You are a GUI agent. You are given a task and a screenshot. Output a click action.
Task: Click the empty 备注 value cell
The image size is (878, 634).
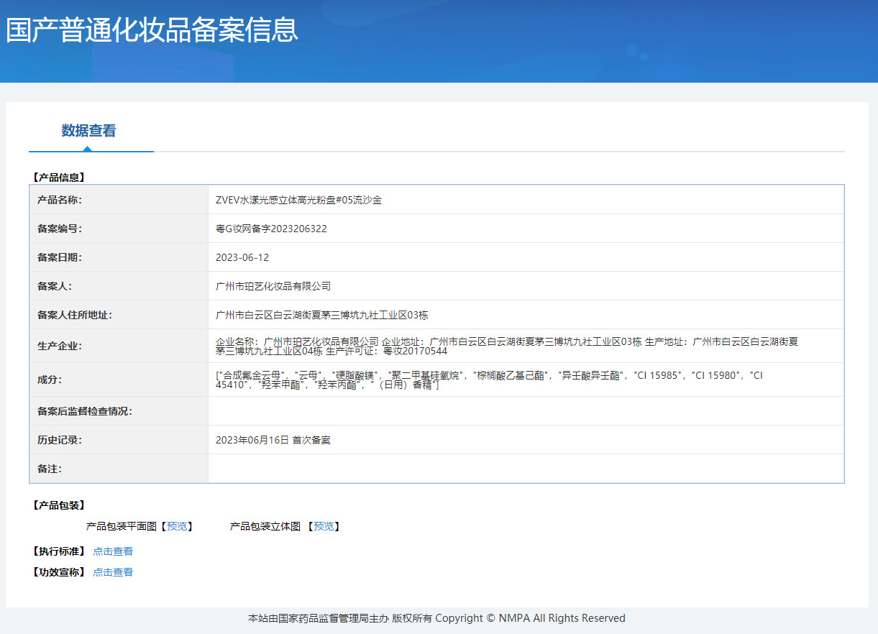[x=525, y=469]
